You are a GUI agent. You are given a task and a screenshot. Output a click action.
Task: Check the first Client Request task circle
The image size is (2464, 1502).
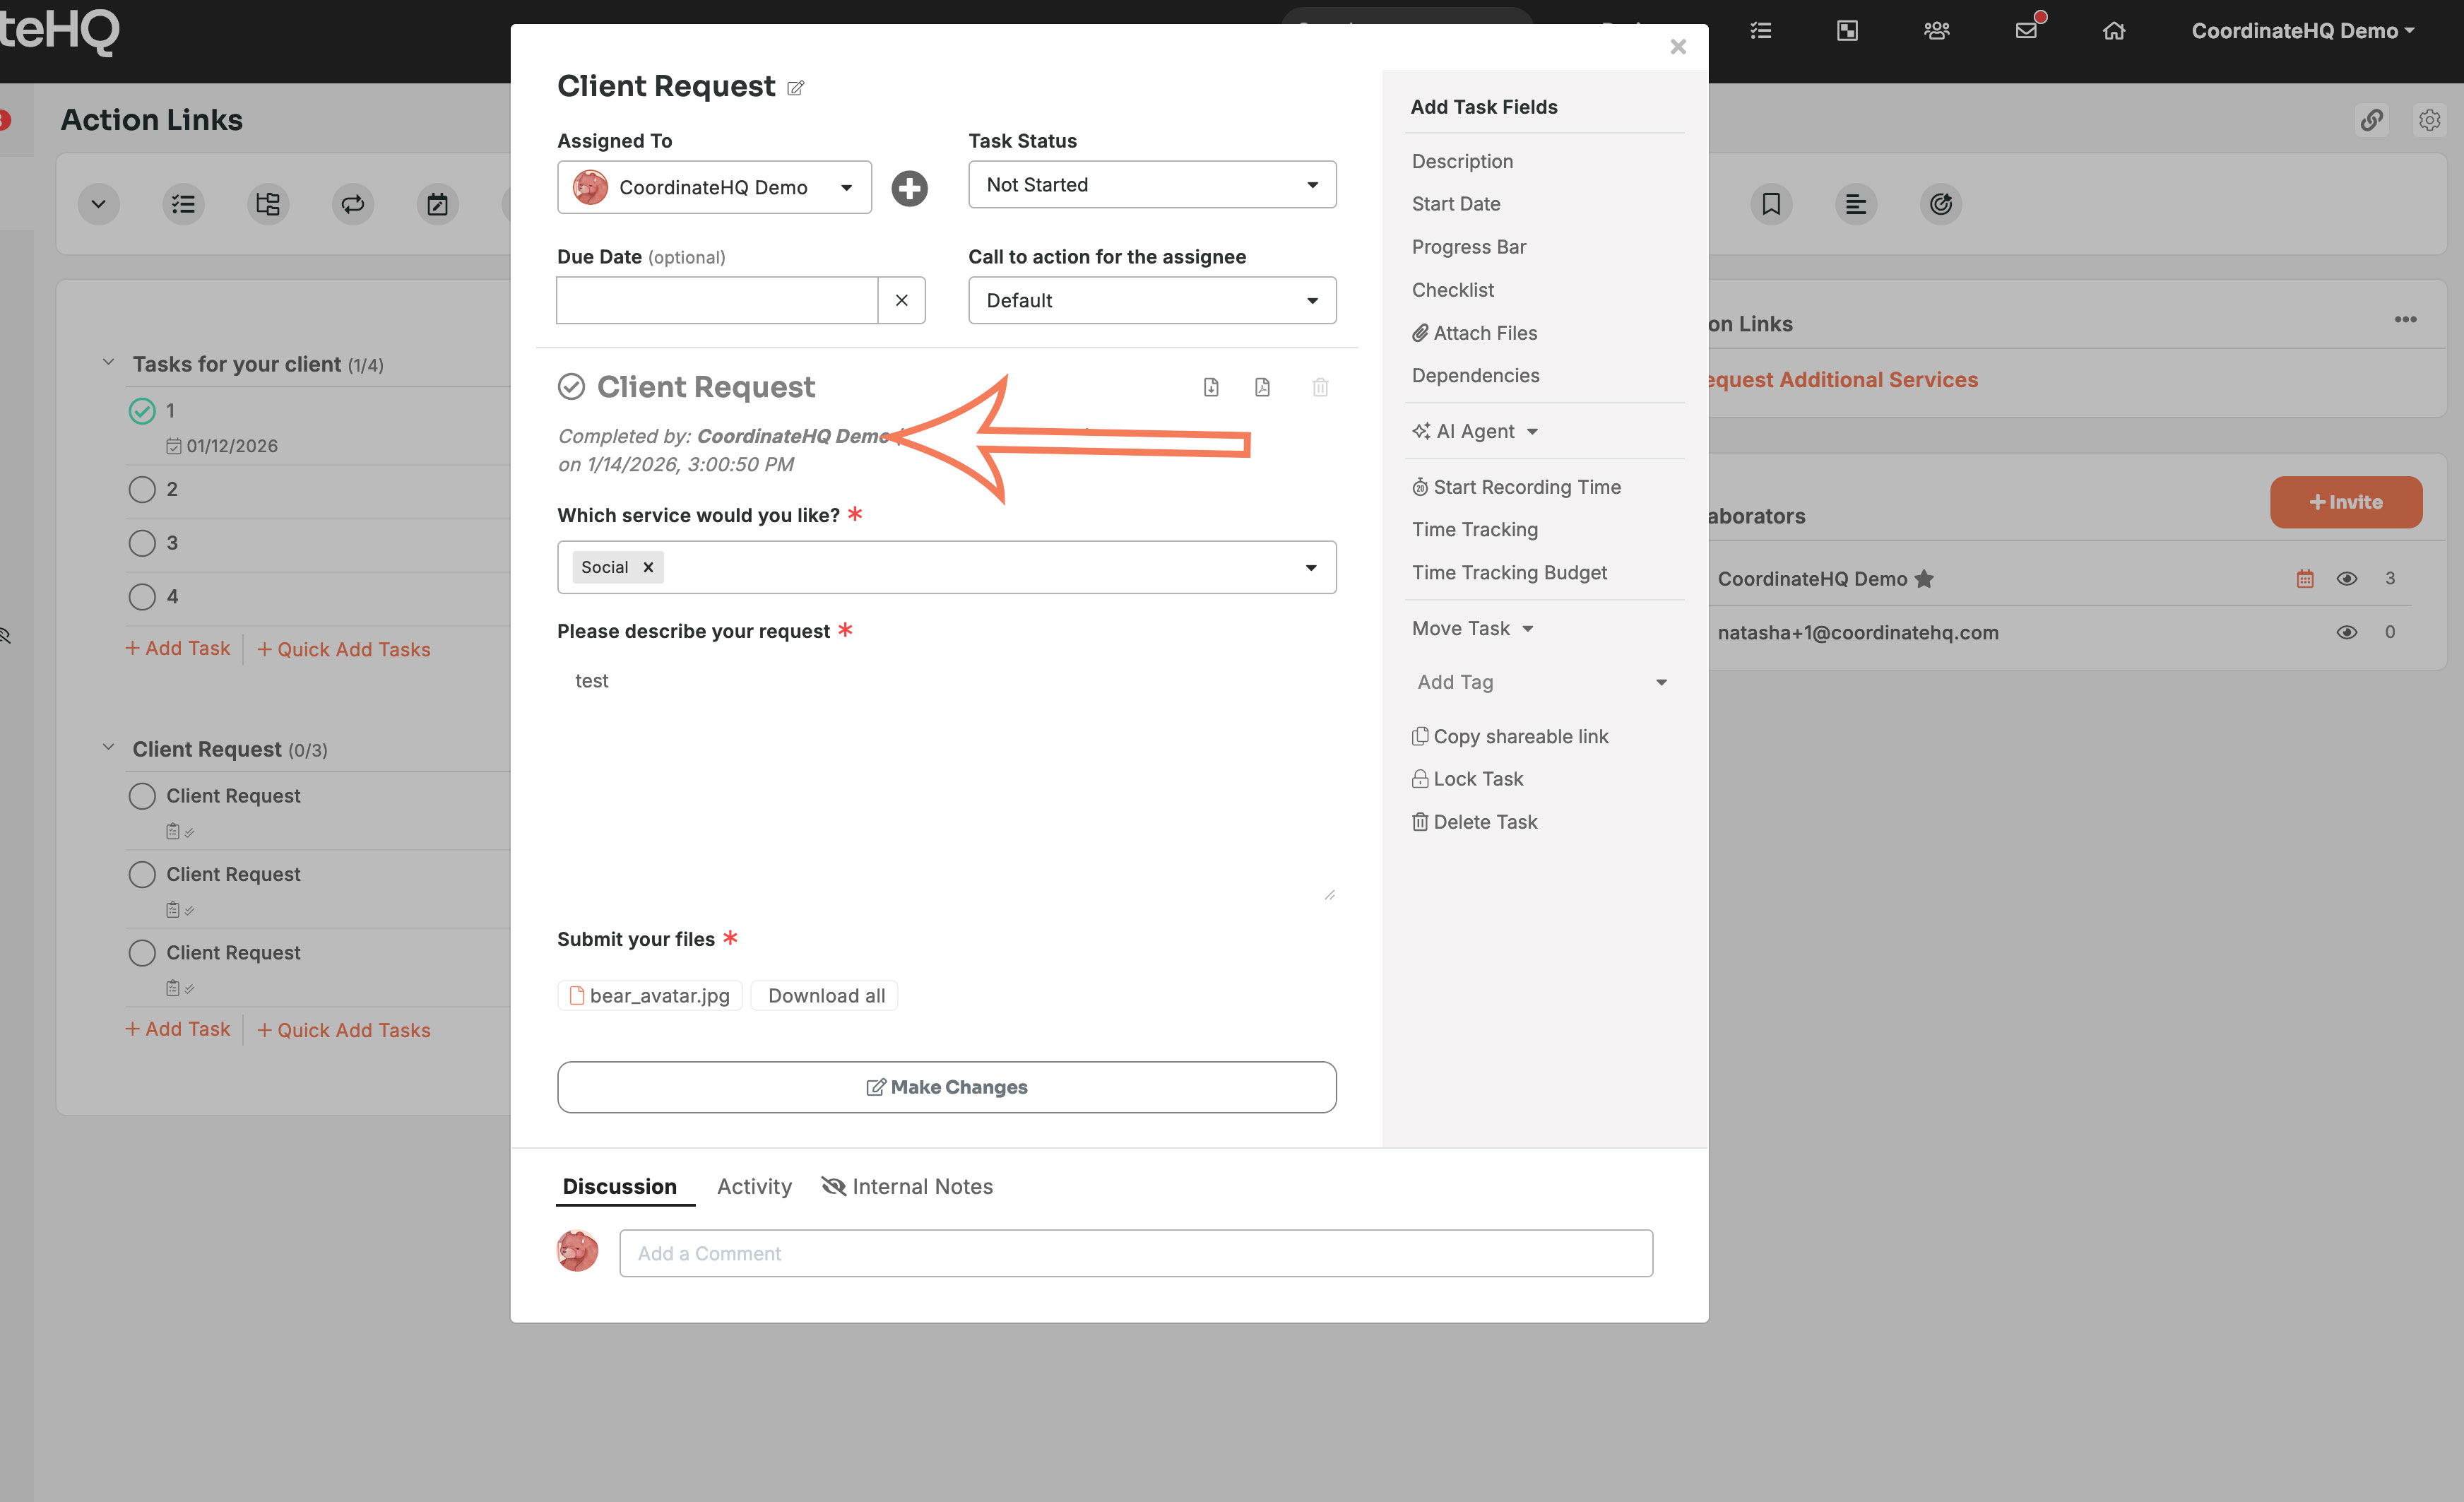pyautogui.click(x=142, y=796)
